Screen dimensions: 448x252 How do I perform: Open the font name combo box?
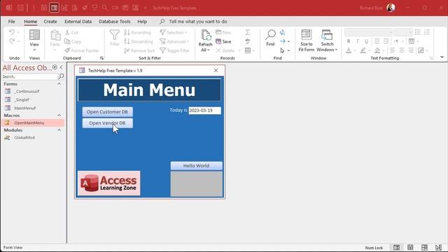(369, 32)
